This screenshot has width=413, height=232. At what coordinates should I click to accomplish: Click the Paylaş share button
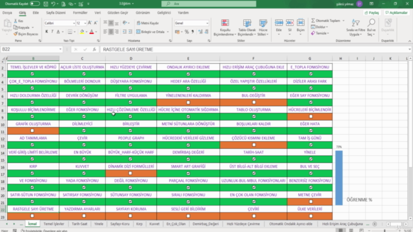point(372,13)
